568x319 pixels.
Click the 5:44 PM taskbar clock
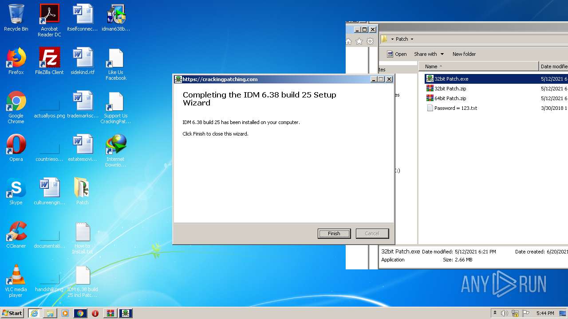pyautogui.click(x=545, y=313)
